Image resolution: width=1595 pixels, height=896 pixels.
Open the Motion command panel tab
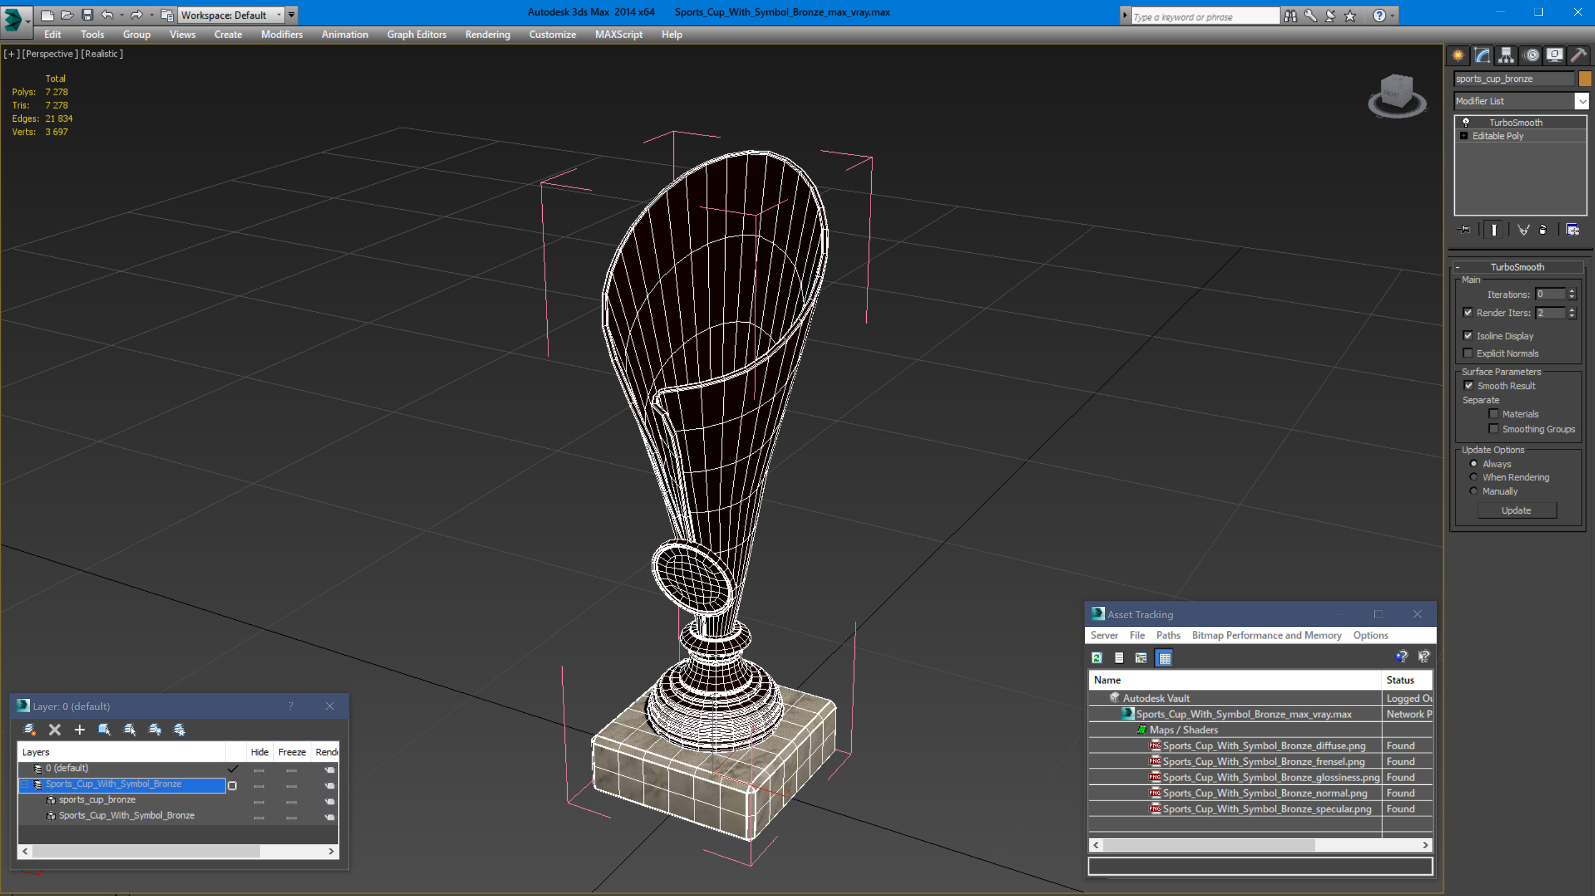1531,56
